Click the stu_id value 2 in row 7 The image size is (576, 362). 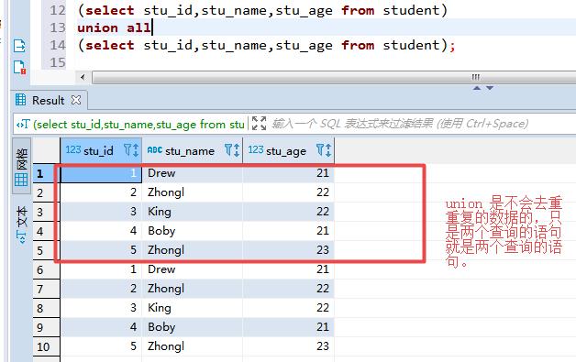pos(101,288)
